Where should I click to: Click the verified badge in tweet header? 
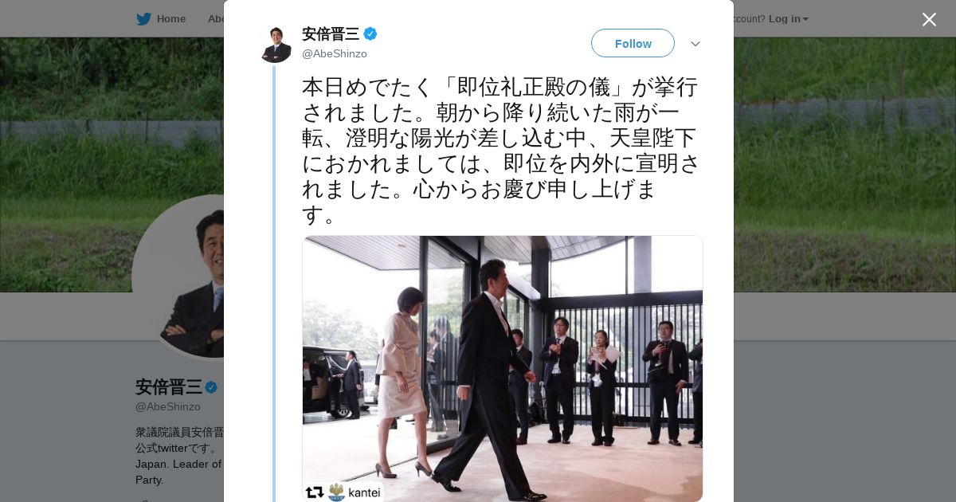[370, 33]
